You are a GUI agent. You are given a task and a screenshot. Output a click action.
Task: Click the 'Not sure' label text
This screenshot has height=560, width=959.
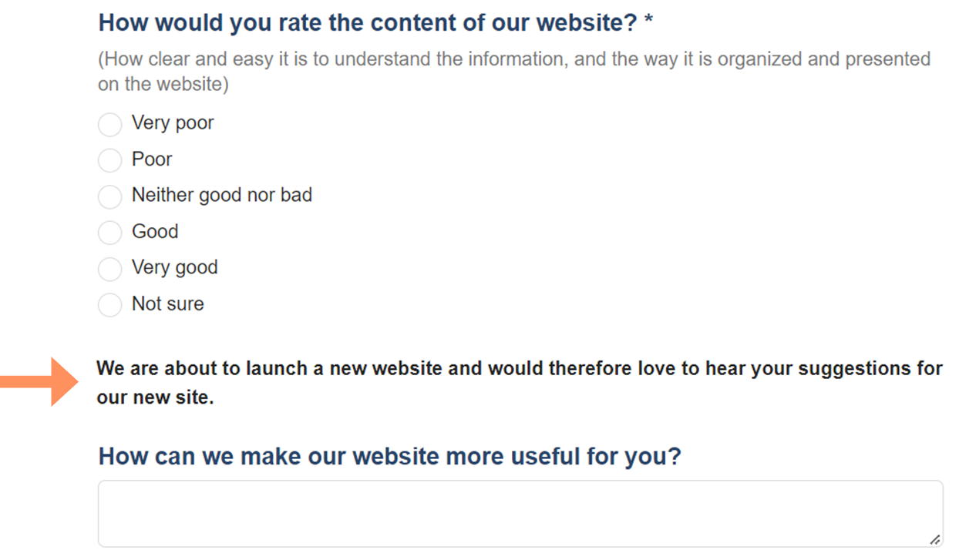(x=168, y=303)
